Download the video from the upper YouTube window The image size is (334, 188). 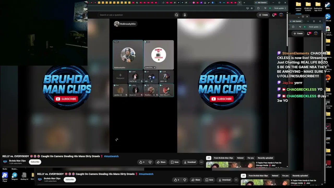190,162
